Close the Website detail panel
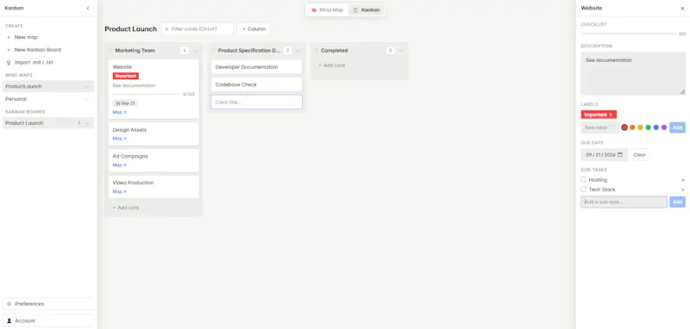This screenshot has height=329, width=690. coord(682,9)
